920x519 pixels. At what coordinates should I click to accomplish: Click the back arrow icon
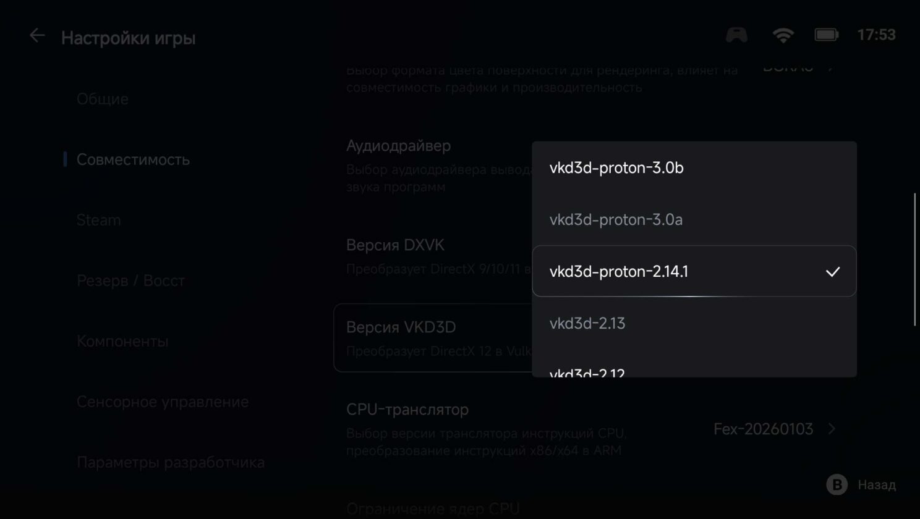pos(37,36)
